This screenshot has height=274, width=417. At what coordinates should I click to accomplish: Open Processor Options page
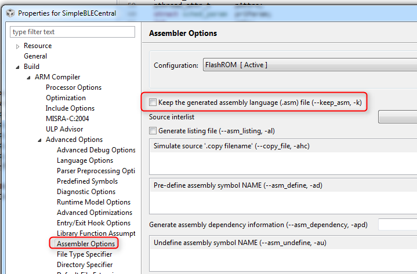(x=74, y=87)
